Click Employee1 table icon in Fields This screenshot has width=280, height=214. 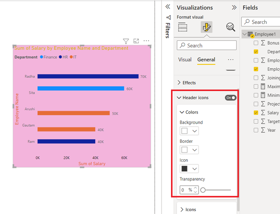coord(250,34)
